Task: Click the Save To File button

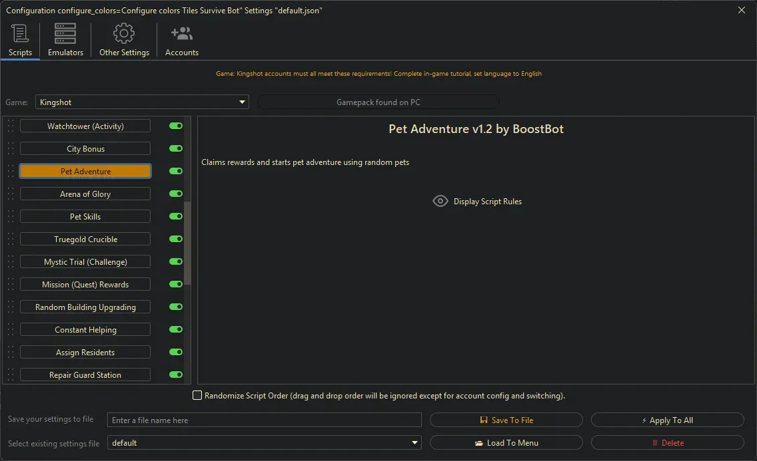Action: (506, 420)
